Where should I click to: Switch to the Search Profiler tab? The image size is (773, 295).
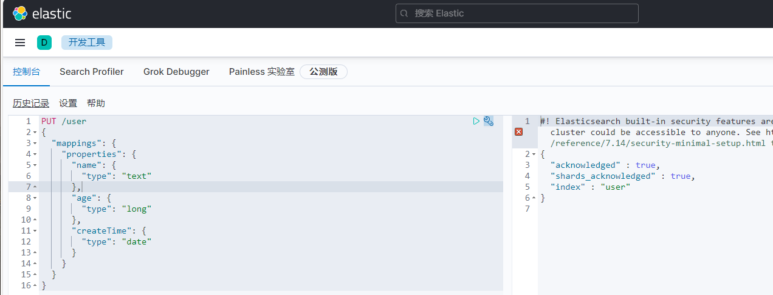[x=92, y=72]
